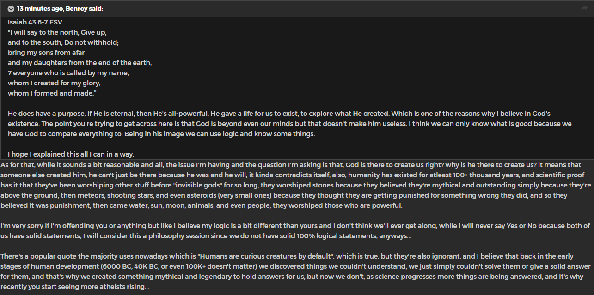The height and width of the screenshot is (295, 594).
Task: Click the '13 minutes ago, Benroy said:' header
Action: pos(60,9)
